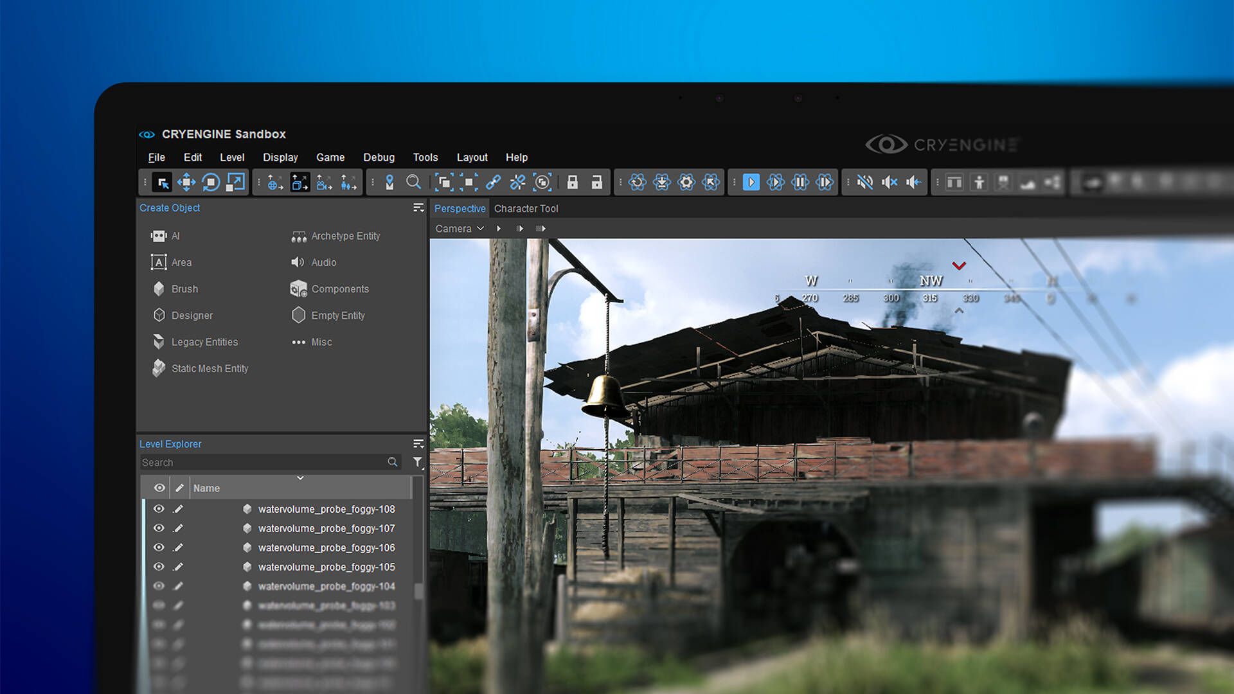Open the Debug menu
Screen dimensions: 1234x694
[x=379, y=157]
